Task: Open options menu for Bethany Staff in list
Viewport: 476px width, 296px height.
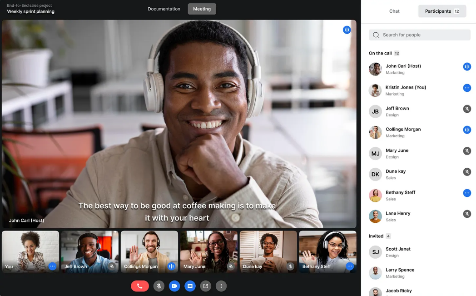Action: click(x=467, y=193)
